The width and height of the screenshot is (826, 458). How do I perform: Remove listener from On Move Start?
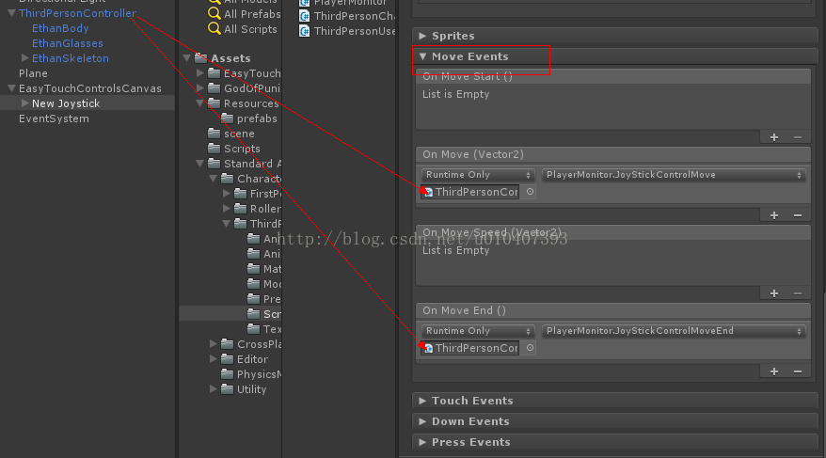pos(798,137)
